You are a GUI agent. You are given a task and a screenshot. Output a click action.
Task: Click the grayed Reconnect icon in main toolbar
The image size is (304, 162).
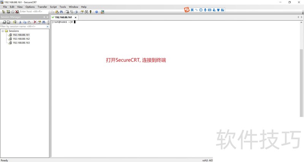13,12
